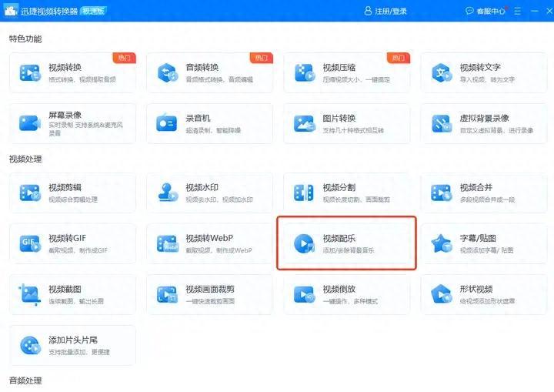Select the 视频水印 watermark tool
Screen dimensions: 554x392
(209, 193)
